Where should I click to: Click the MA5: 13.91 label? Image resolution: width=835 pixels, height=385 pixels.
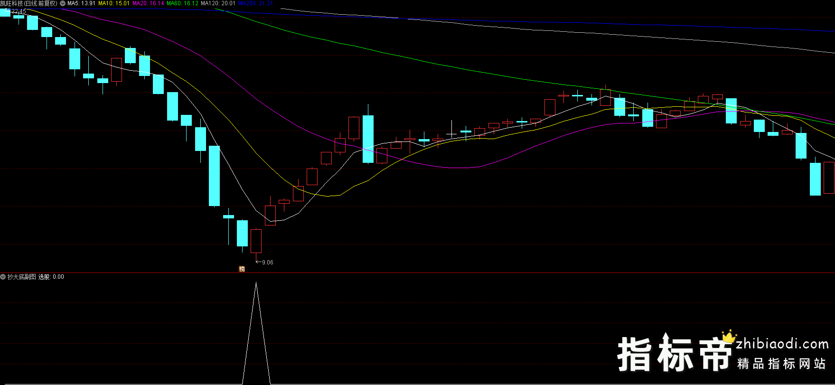(81, 3)
